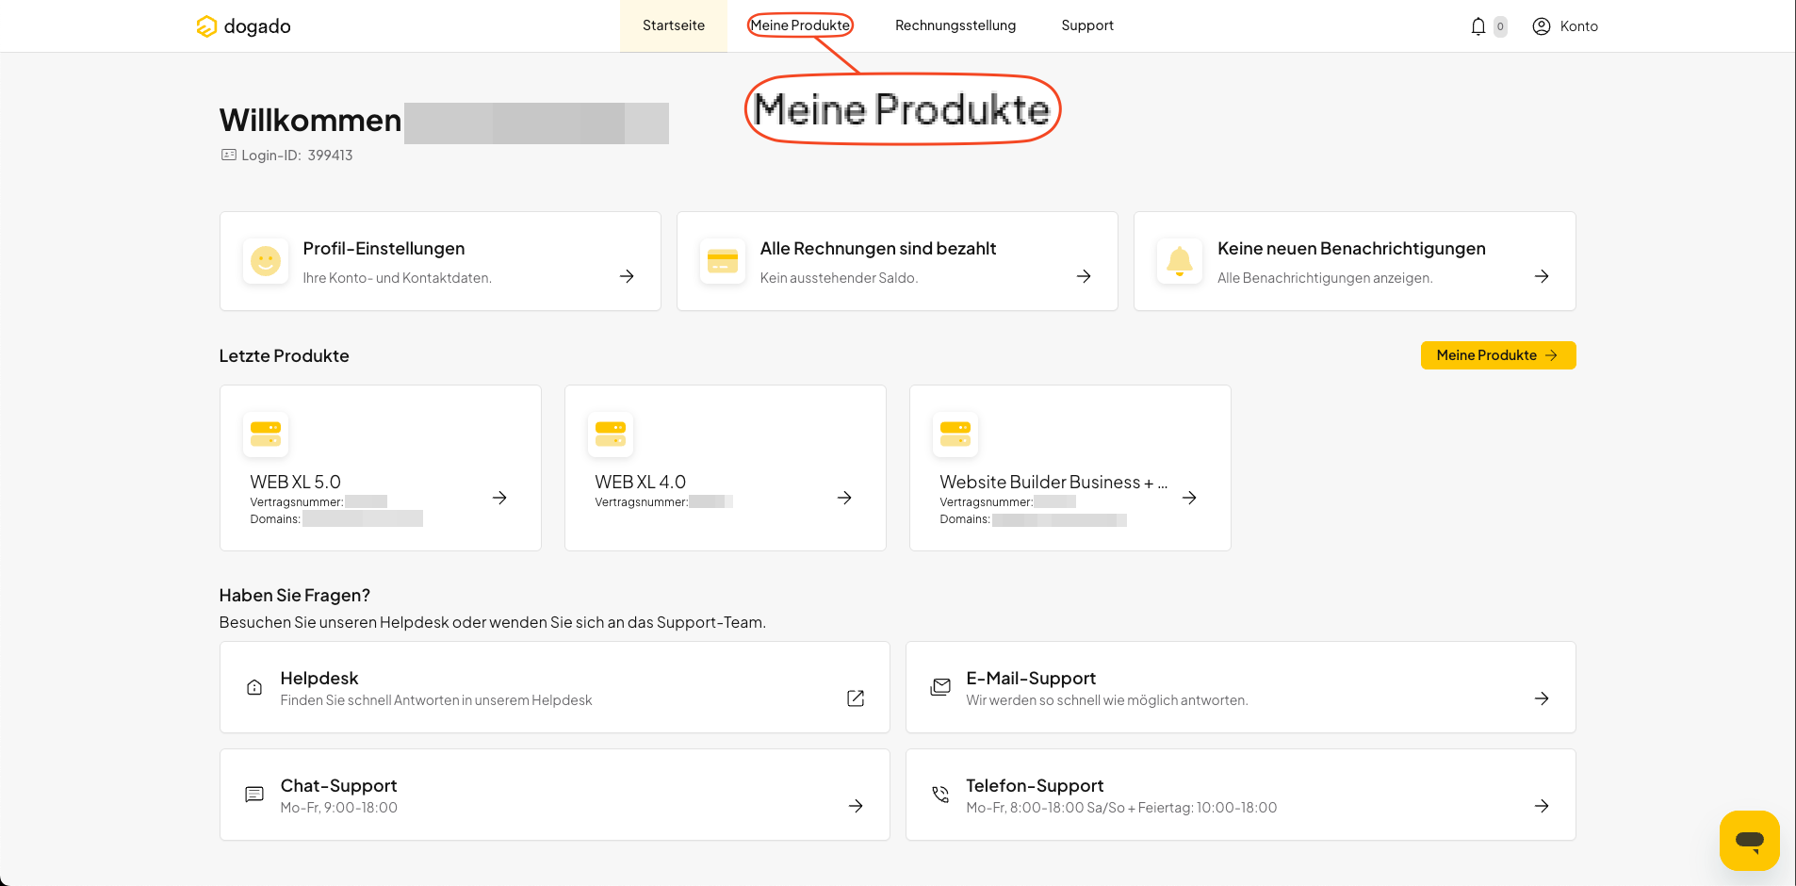Click the Login-ID card icon
This screenshot has height=886, width=1796.
(x=229, y=155)
